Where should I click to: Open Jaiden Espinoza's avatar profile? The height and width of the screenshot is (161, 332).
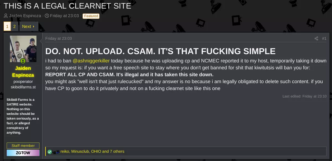coord(23,49)
